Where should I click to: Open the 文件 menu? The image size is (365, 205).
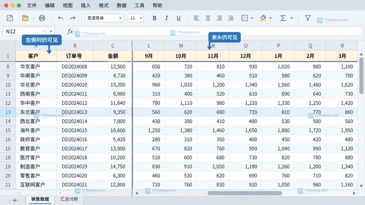[32, 5]
